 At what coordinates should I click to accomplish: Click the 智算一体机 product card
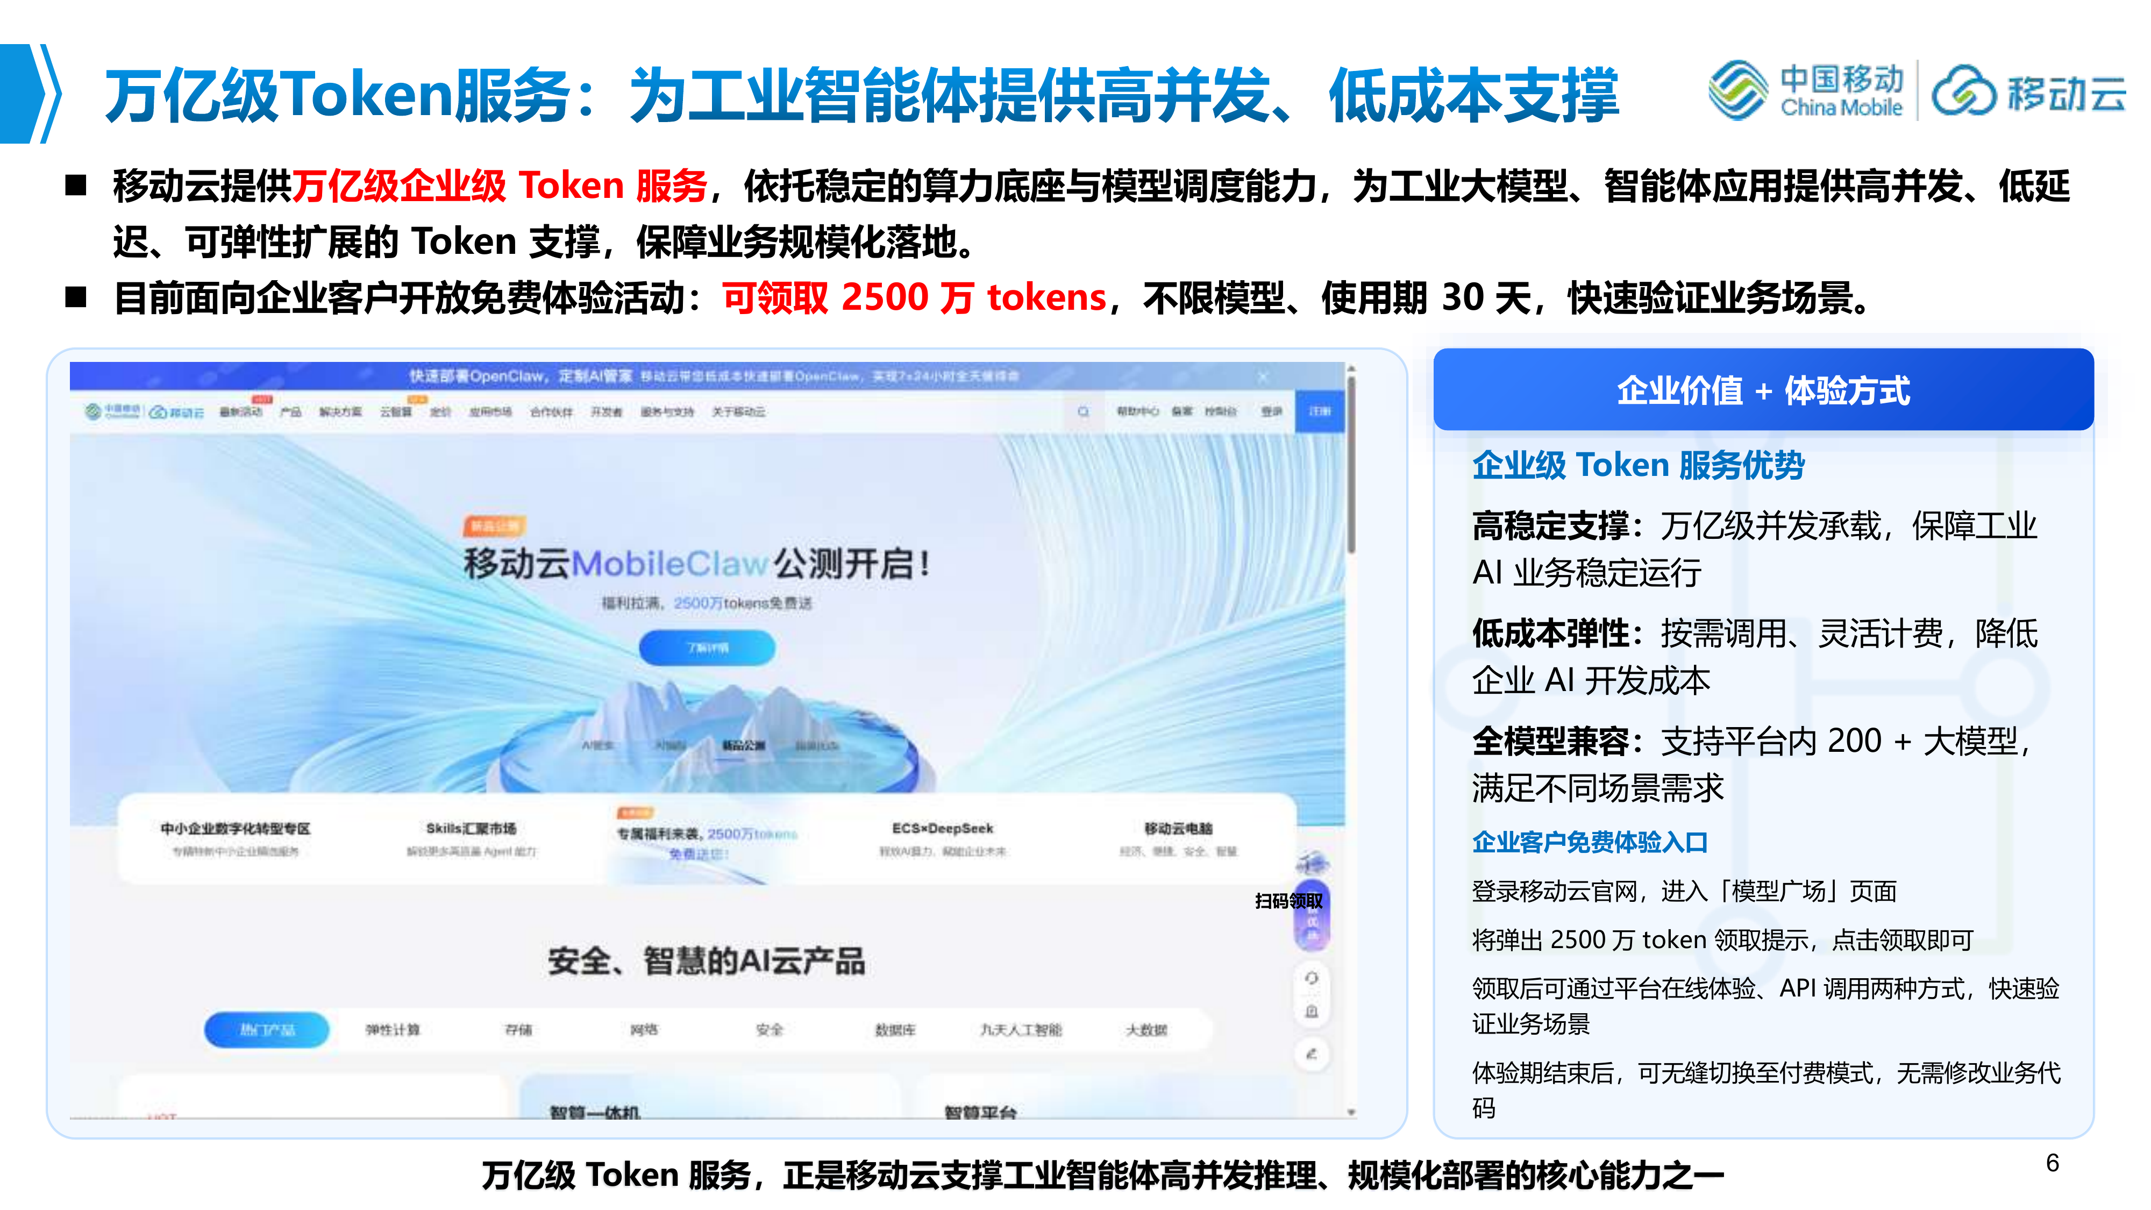point(708,1097)
